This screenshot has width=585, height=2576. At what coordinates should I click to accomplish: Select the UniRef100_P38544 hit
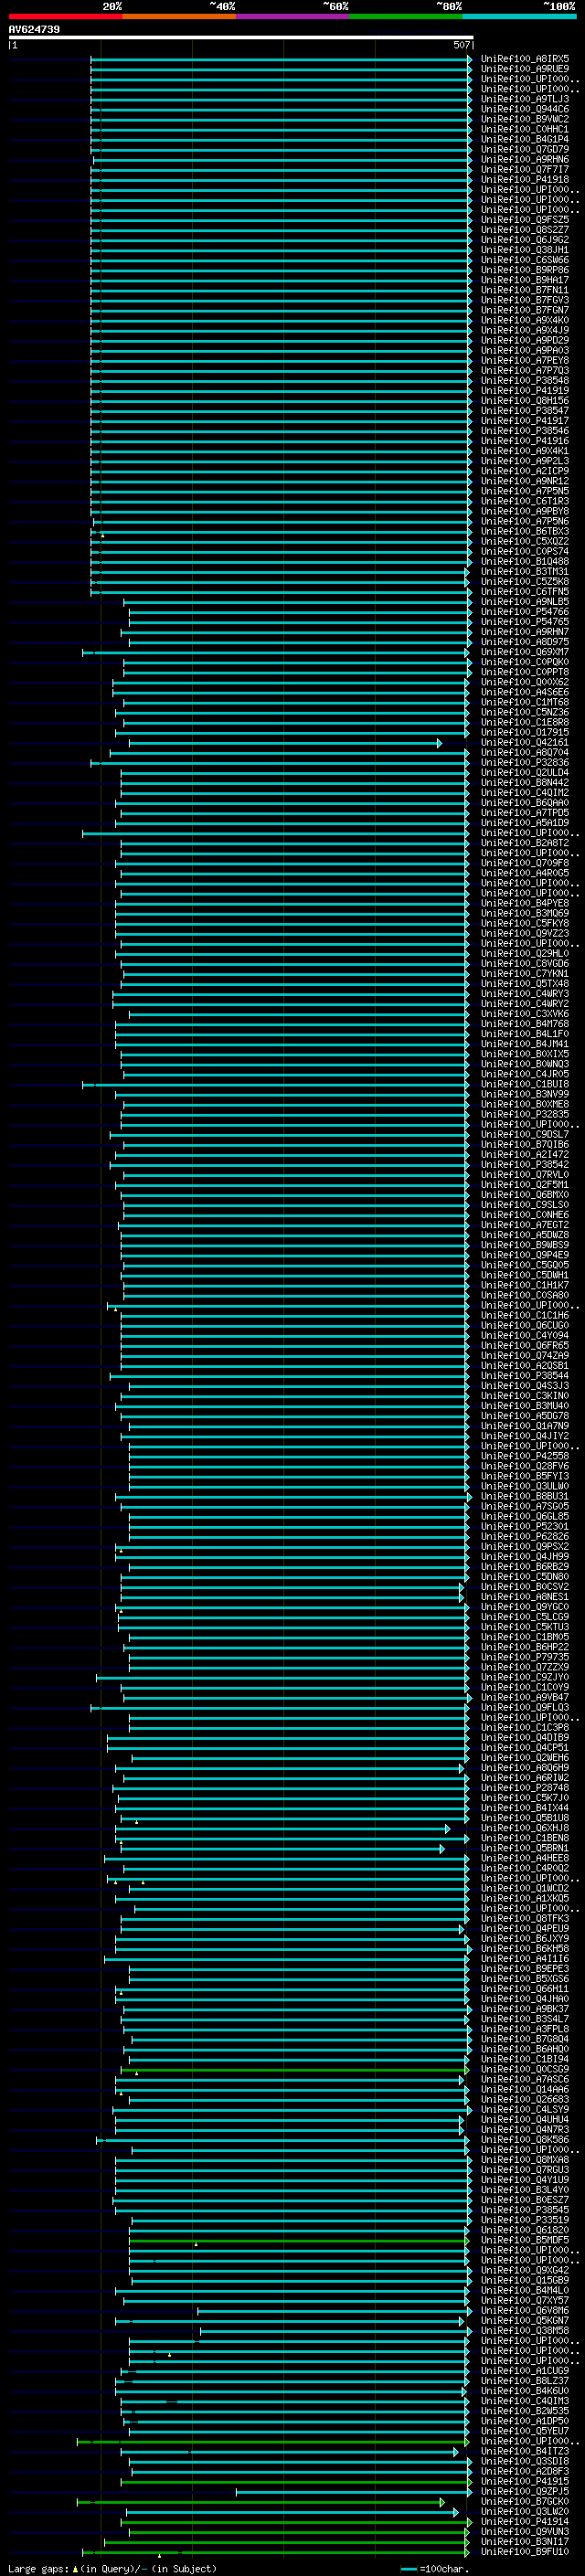click(x=524, y=1375)
